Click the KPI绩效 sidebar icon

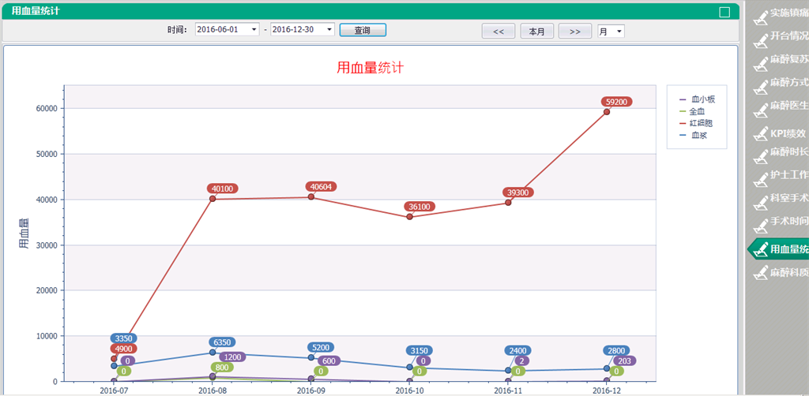[x=760, y=134]
